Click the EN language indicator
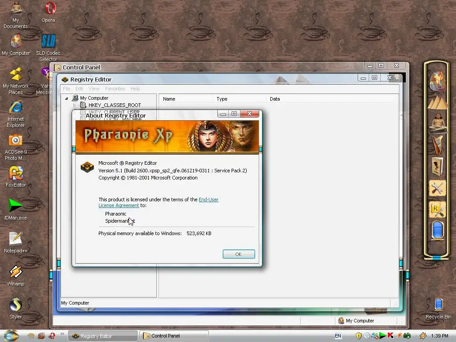 click(338, 336)
